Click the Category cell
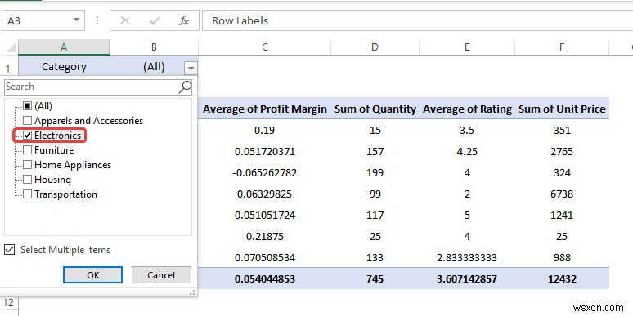The height and width of the screenshot is (316, 633). pos(64,66)
